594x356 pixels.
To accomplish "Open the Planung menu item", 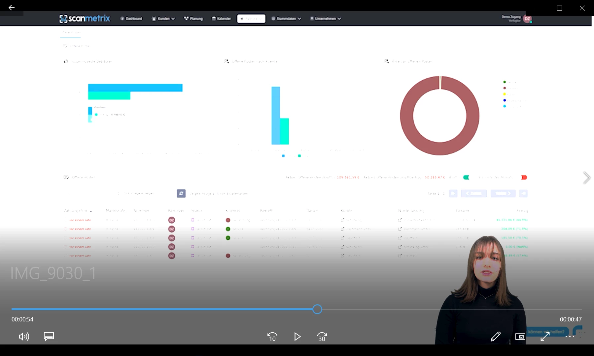I will coord(193,18).
